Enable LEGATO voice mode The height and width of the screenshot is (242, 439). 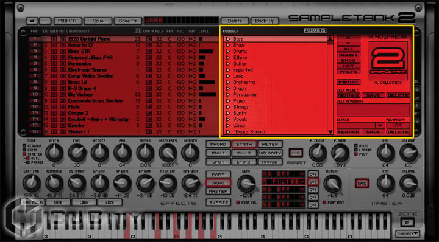pos(356,150)
